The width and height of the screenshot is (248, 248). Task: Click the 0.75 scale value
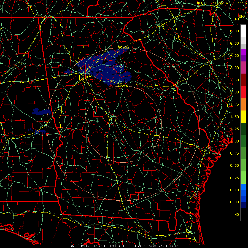(x=234, y=153)
